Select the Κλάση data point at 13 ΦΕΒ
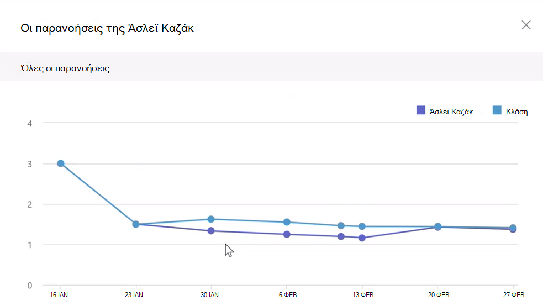Image resolution: width=543 pixels, height=306 pixels. (362, 226)
